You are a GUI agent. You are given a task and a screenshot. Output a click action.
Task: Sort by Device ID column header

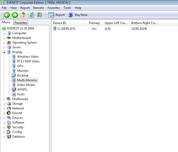68,23
